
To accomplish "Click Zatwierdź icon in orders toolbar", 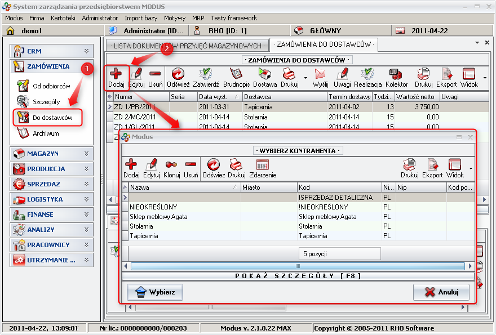I will (206, 74).
